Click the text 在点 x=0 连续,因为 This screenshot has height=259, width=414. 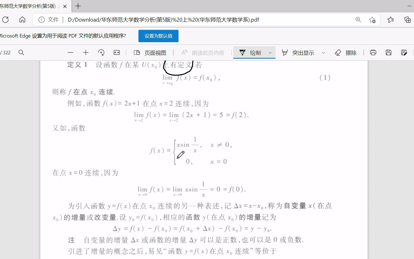(x=85, y=173)
